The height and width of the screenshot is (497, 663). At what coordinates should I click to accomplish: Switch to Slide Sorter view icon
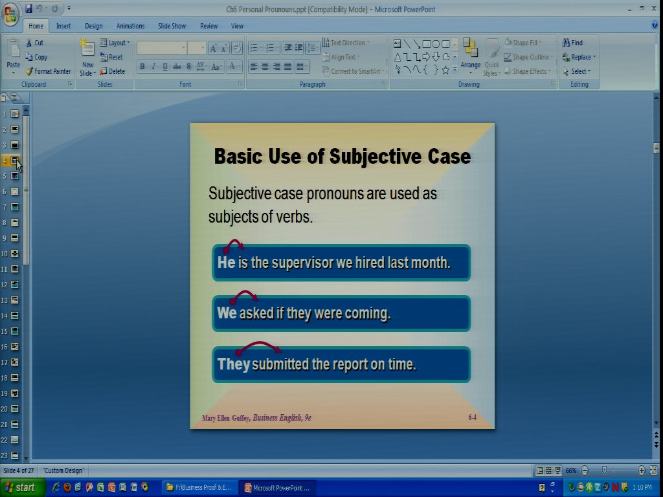coord(548,470)
